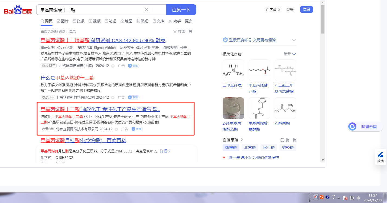Click the 搜索工具 filter icon
Viewport: 387px width, 203px height.
pyautogui.click(x=175, y=31)
